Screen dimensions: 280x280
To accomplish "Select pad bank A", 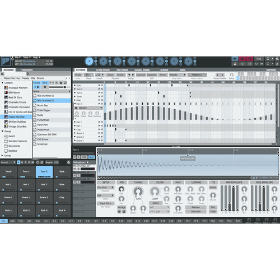I will 18,162.
